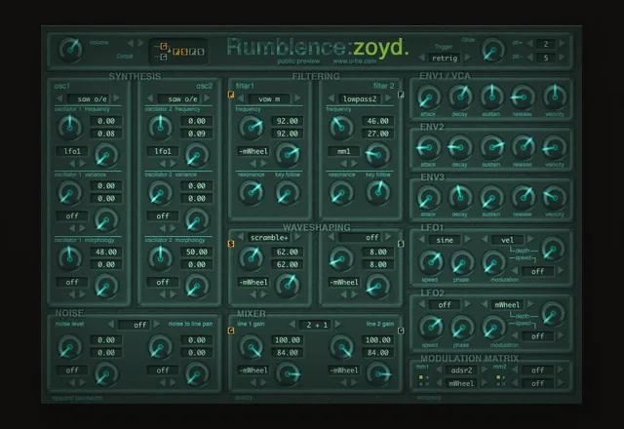
Task: Step osc1 waveform to next with right arrow
Action: pyautogui.click(x=117, y=97)
